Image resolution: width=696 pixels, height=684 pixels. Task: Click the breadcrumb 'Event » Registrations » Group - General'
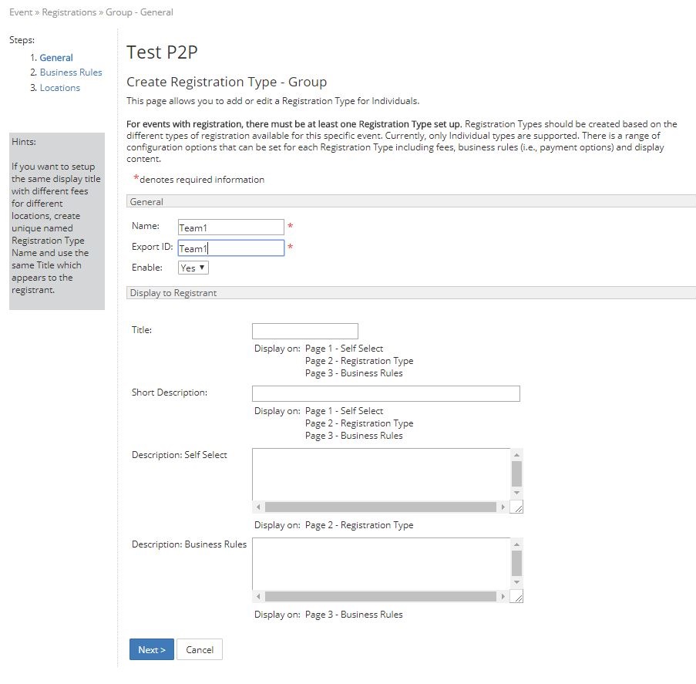91,12
